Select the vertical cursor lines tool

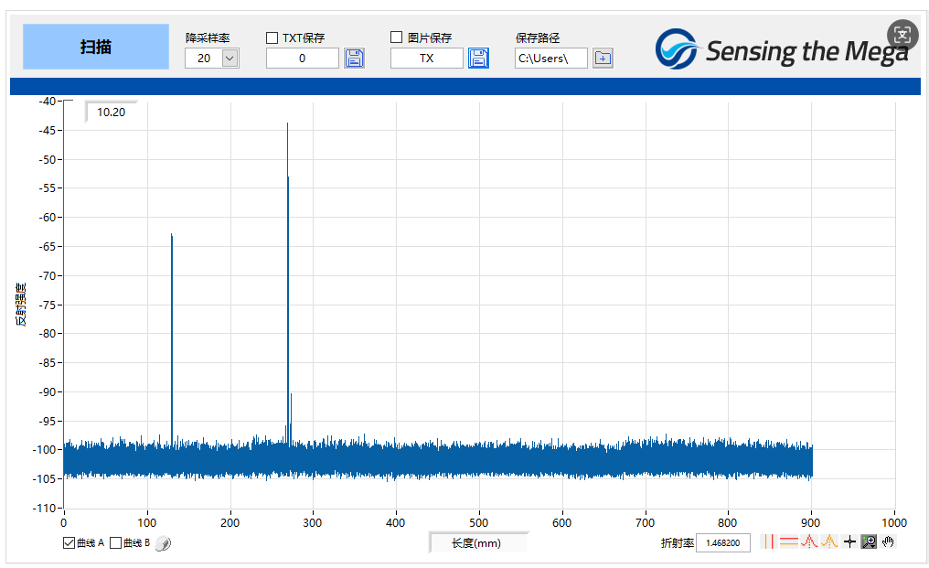(768, 541)
